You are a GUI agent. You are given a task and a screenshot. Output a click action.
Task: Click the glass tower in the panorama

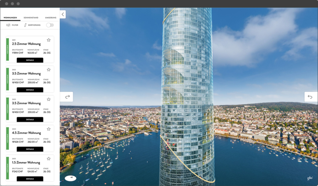click(187, 97)
